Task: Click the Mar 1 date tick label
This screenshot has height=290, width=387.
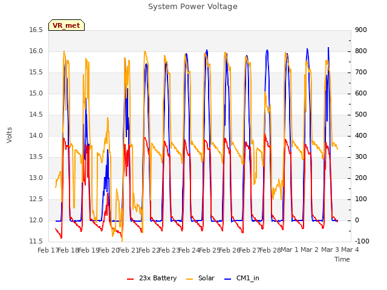Action: click(290, 250)
